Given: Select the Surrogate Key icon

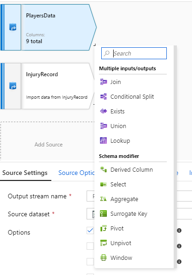Looking at the screenshot, I should (103, 213).
